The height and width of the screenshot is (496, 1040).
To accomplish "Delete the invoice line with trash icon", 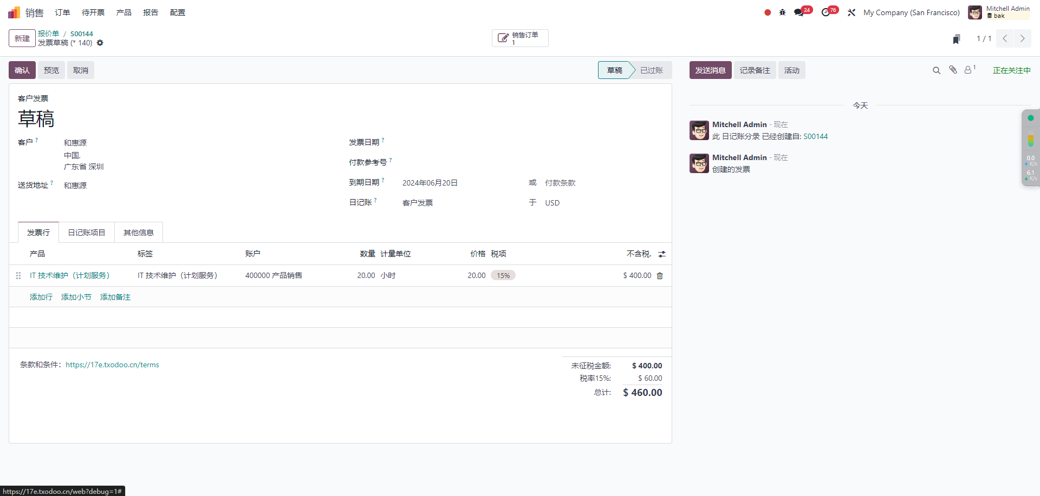I will tap(660, 276).
